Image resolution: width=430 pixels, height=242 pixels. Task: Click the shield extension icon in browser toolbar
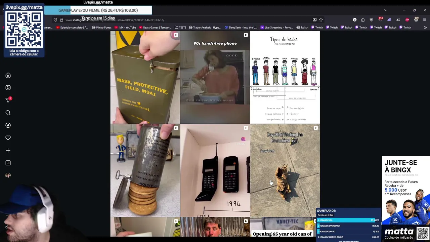[x=371, y=20]
